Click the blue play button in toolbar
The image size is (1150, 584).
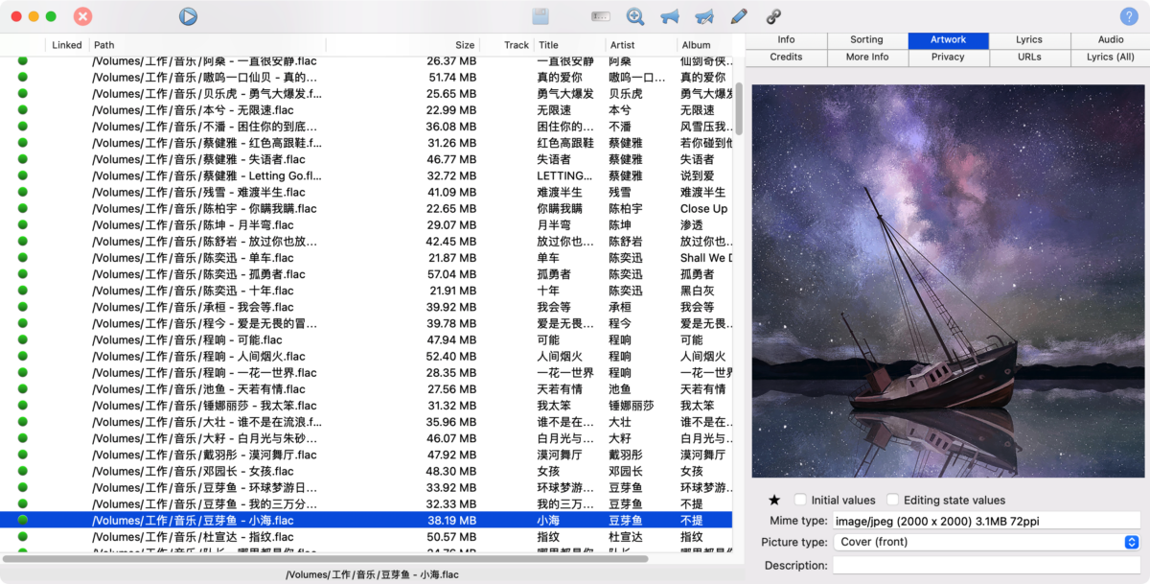click(x=188, y=16)
